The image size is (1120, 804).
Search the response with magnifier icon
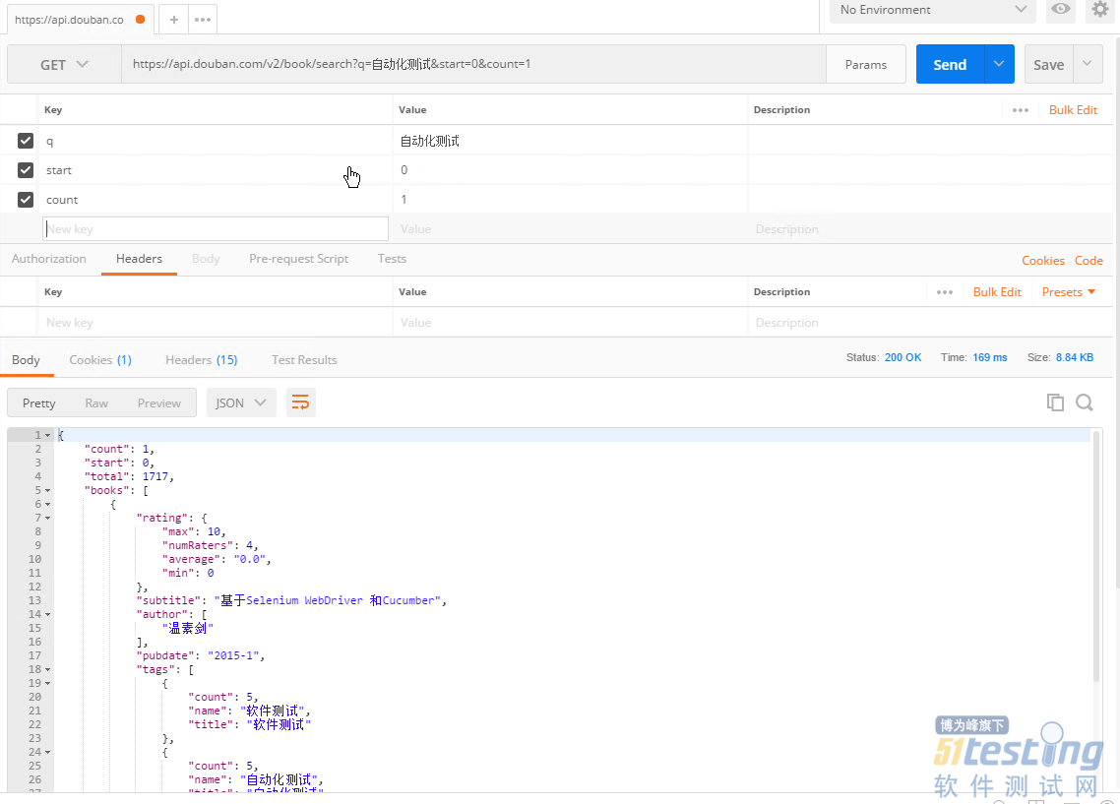pos(1085,402)
